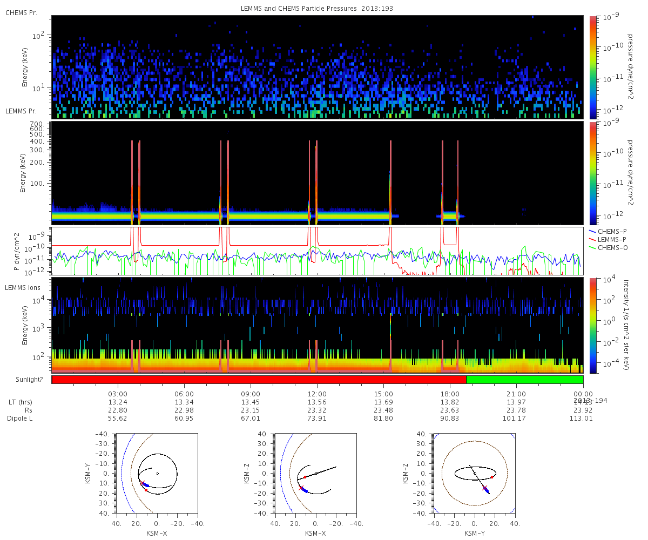Click the LEMMS Ions intensity color bar
Screen dimensions: 648x540
click(593, 325)
